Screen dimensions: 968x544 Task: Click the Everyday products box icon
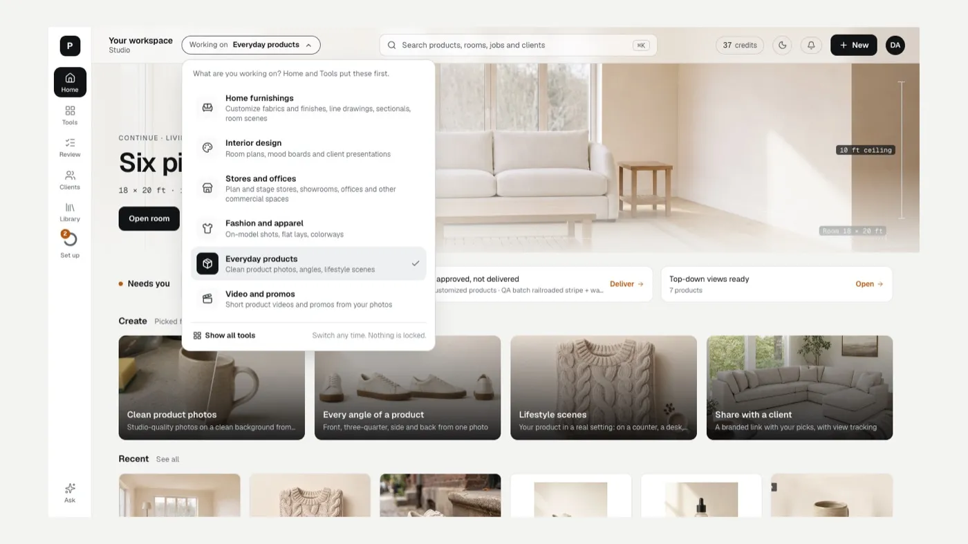point(207,263)
